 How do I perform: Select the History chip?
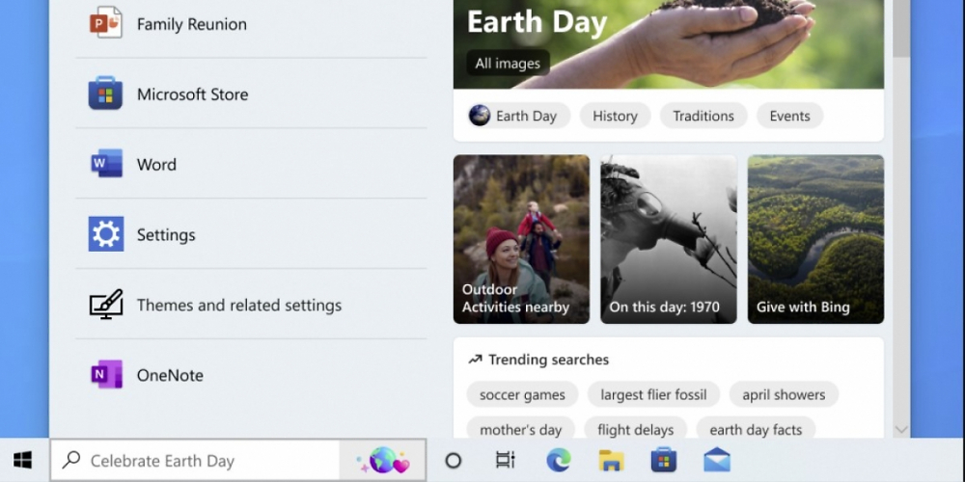615,116
